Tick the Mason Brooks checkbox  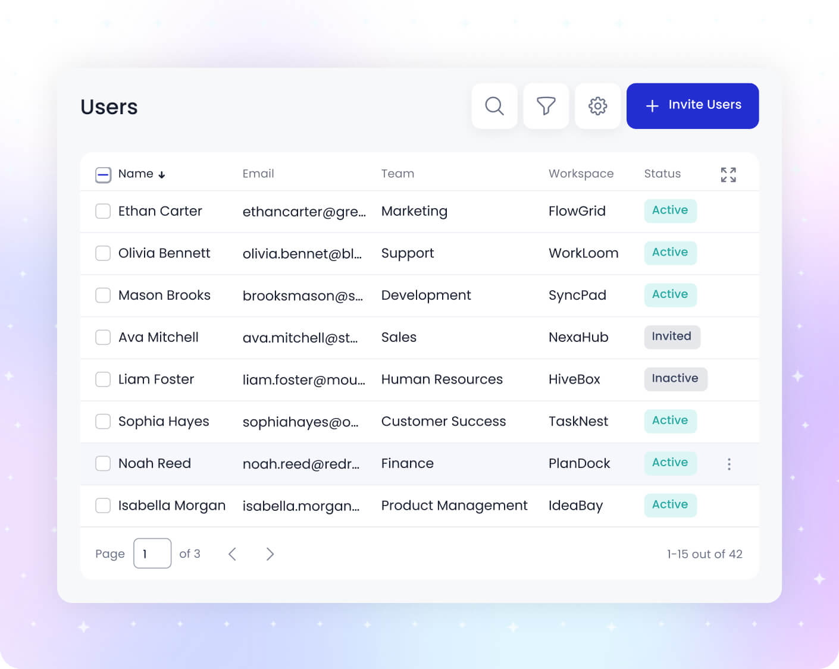(x=103, y=295)
